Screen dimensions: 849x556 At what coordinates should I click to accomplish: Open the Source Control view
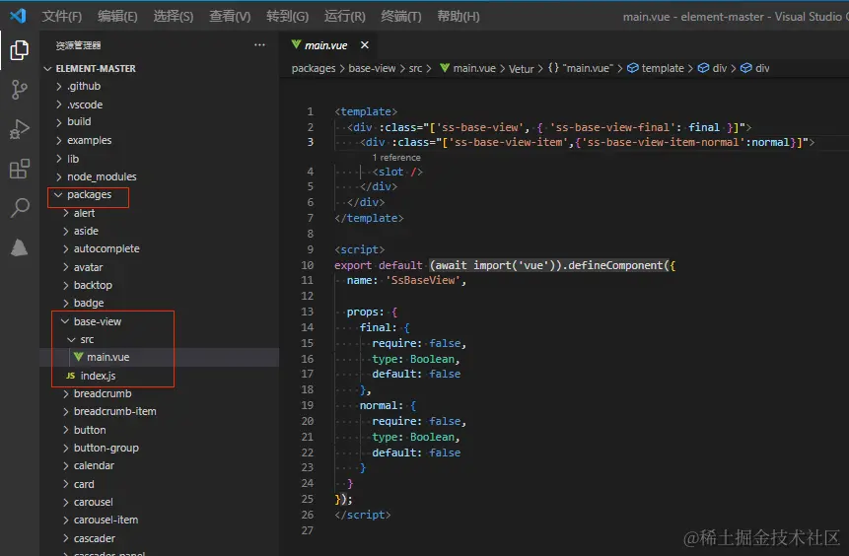20,90
